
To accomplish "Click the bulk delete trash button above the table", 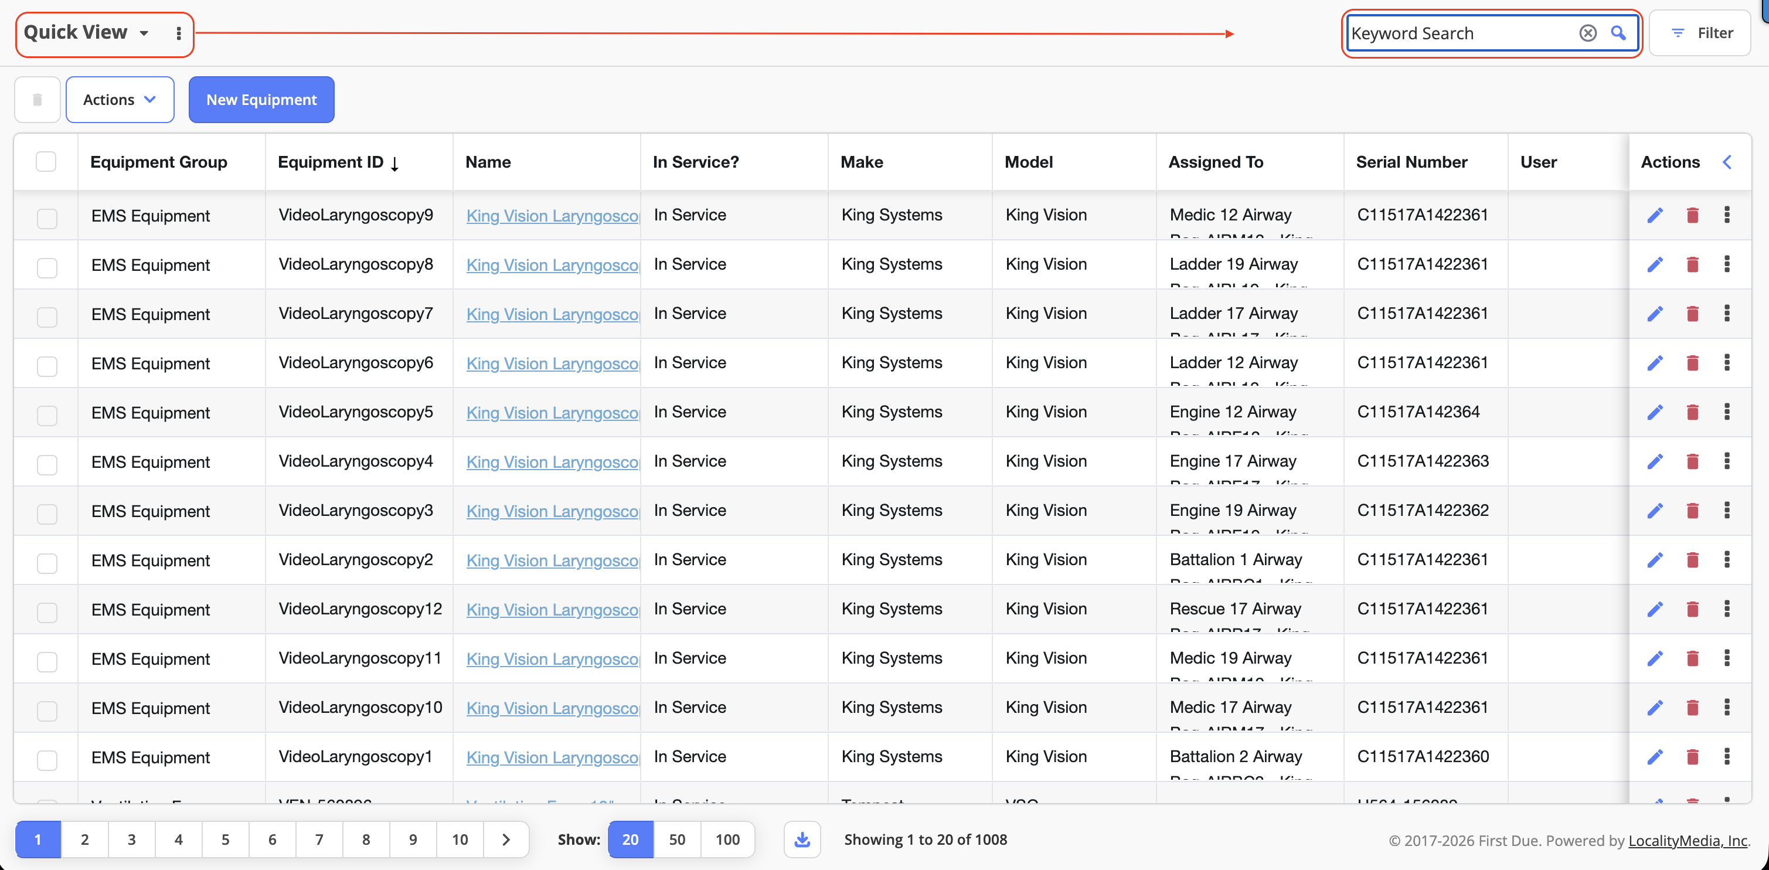I will coord(38,100).
